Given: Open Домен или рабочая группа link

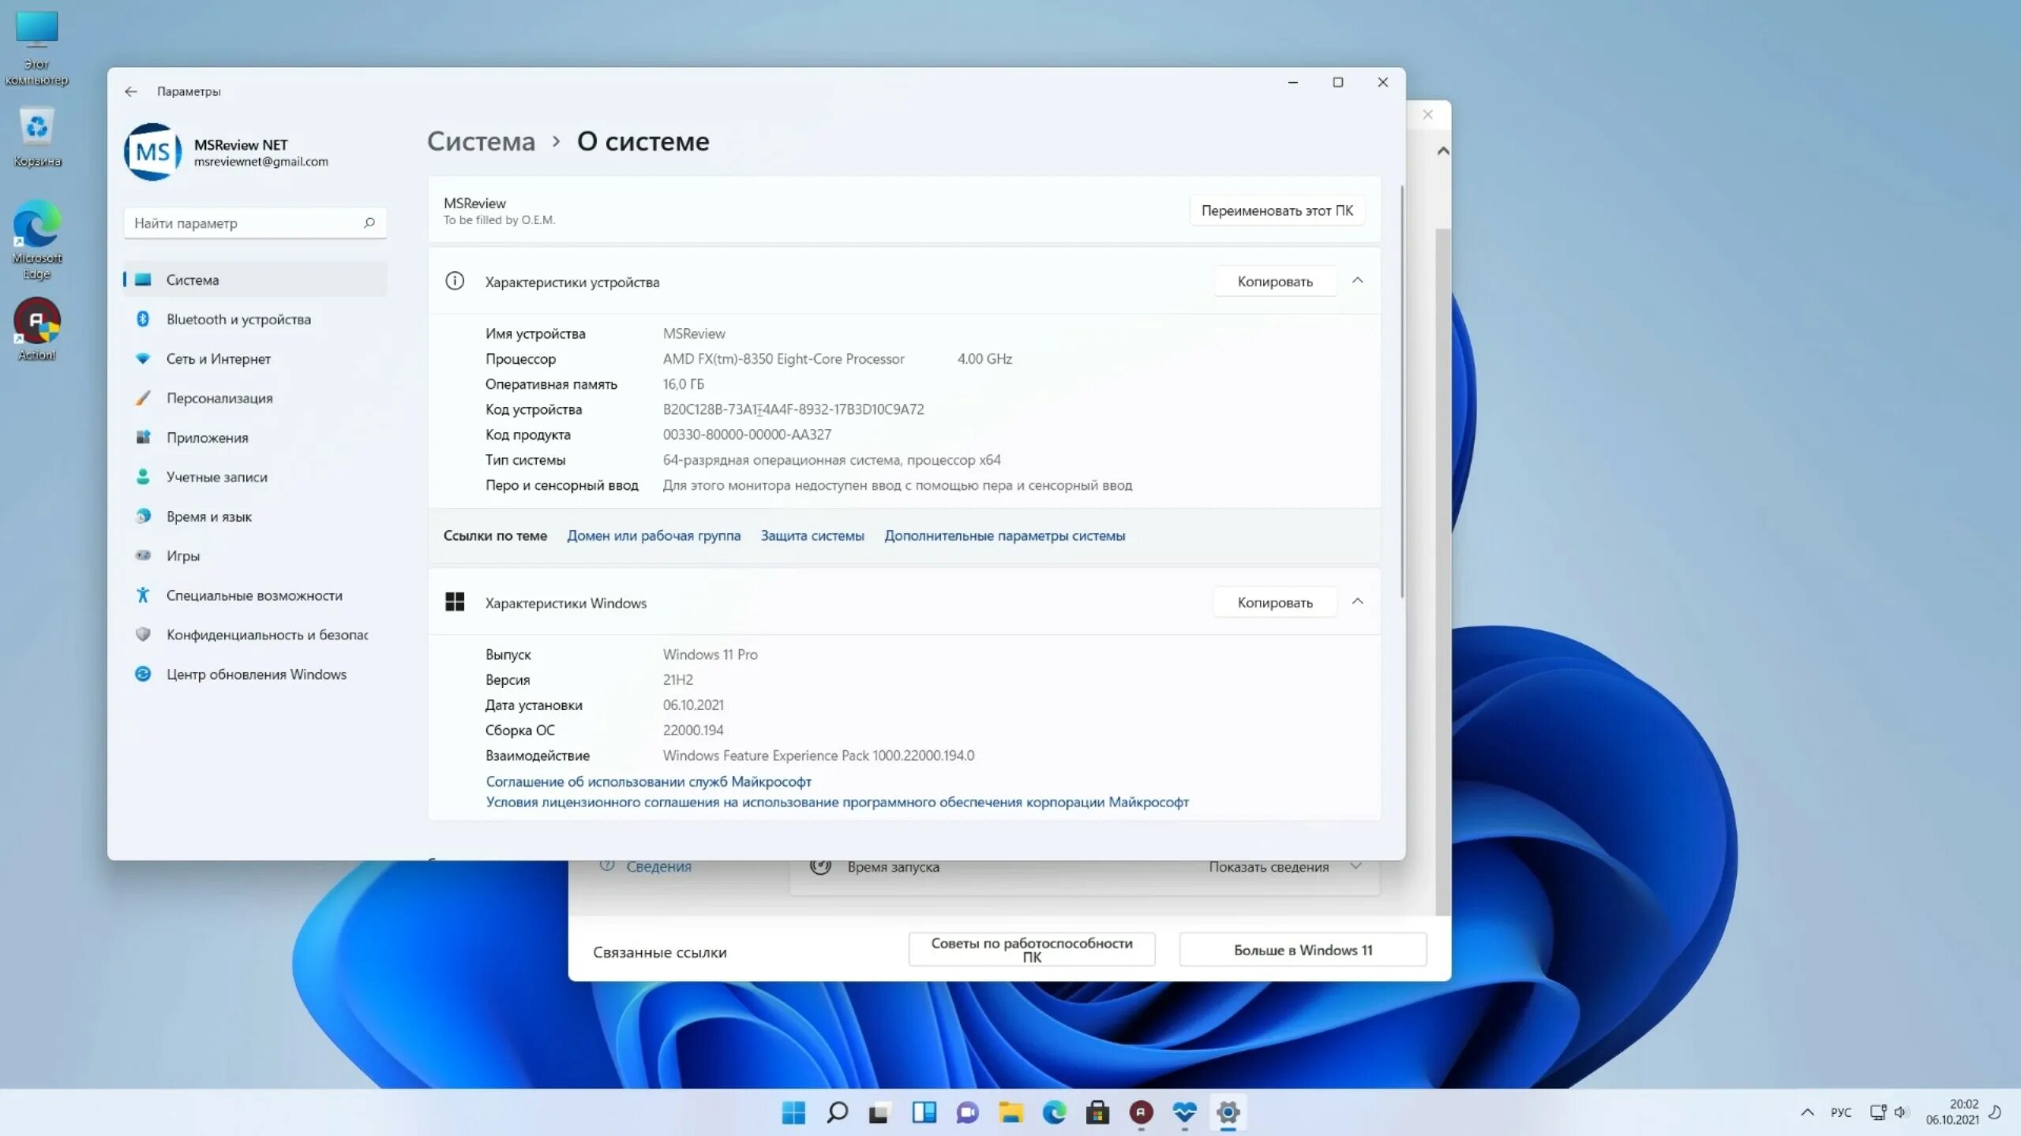Looking at the screenshot, I should point(654,536).
